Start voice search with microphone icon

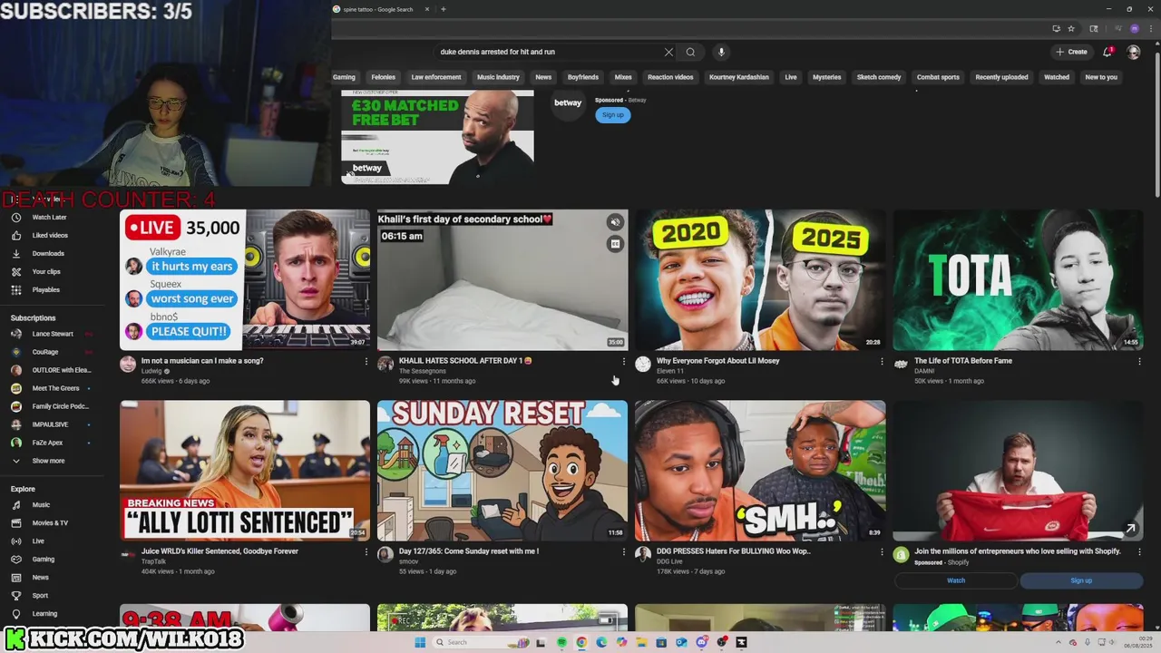point(721,52)
